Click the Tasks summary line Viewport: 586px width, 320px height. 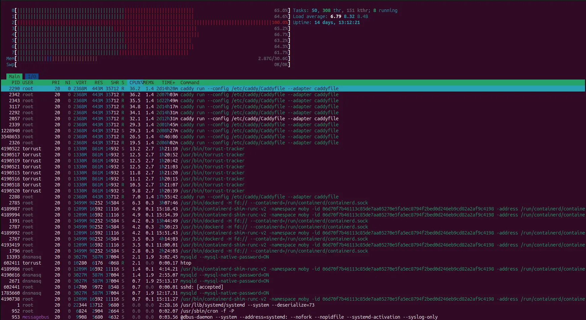[345, 10]
